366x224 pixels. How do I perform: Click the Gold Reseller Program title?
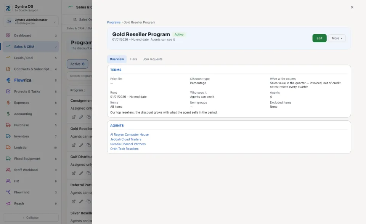[x=141, y=34]
